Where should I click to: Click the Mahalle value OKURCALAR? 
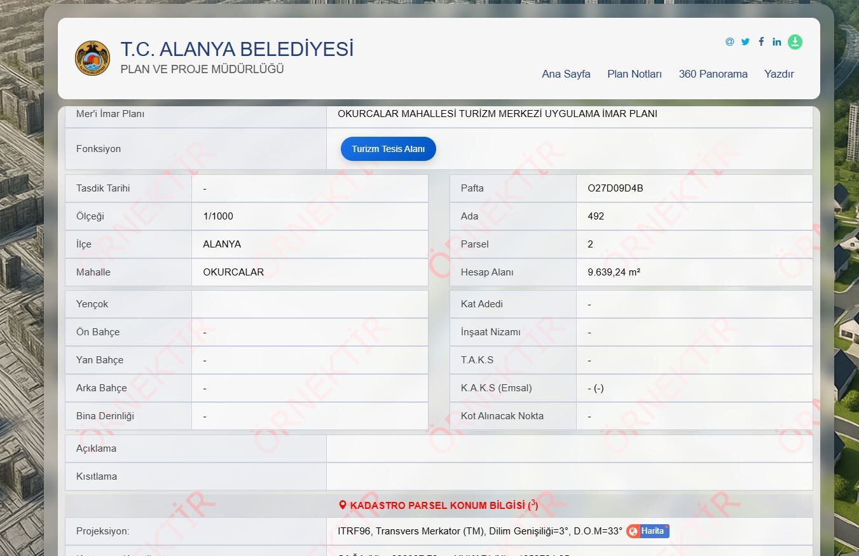(233, 272)
